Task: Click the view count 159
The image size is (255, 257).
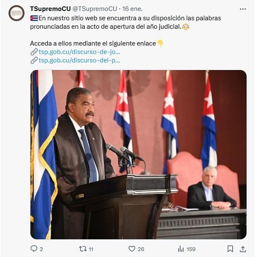Action: point(191,249)
